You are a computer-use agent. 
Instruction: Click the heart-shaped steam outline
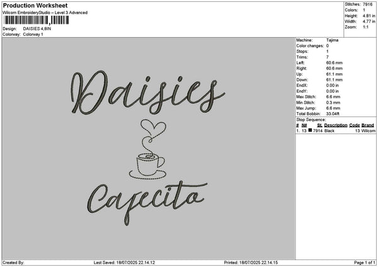click(x=153, y=127)
